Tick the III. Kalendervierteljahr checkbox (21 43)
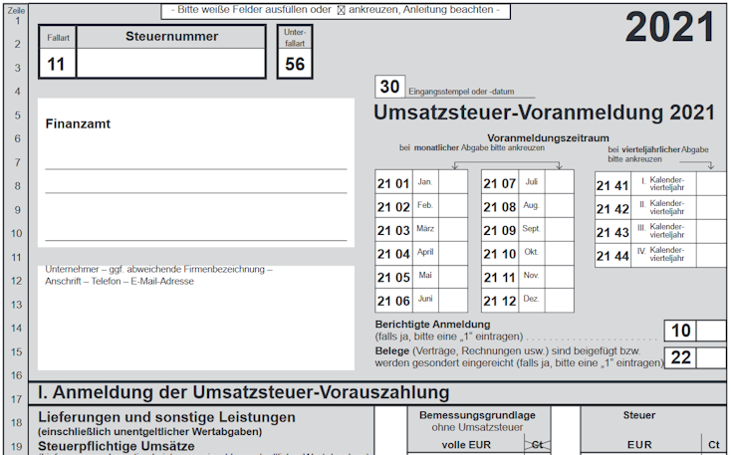The height and width of the screenshot is (455, 731). pyautogui.click(x=711, y=231)
